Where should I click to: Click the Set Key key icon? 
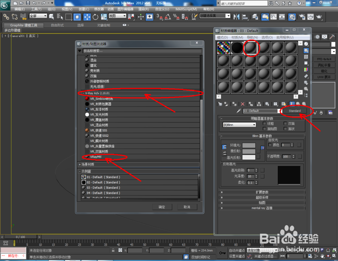[x=222, y=253]
